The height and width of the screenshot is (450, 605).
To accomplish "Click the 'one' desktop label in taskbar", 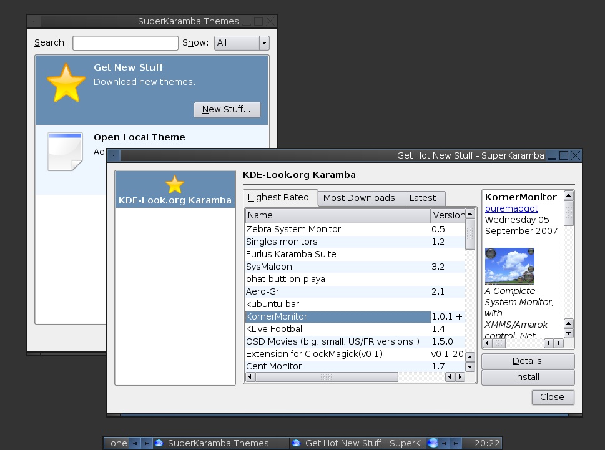I will click(x=119, y=443).
